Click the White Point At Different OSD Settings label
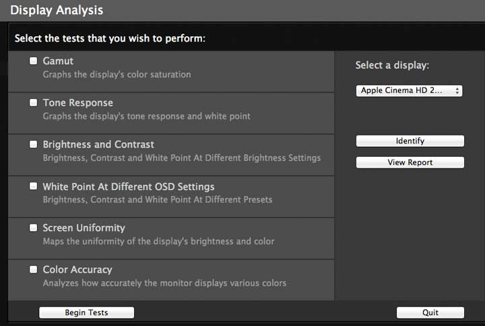 (129, 187)
